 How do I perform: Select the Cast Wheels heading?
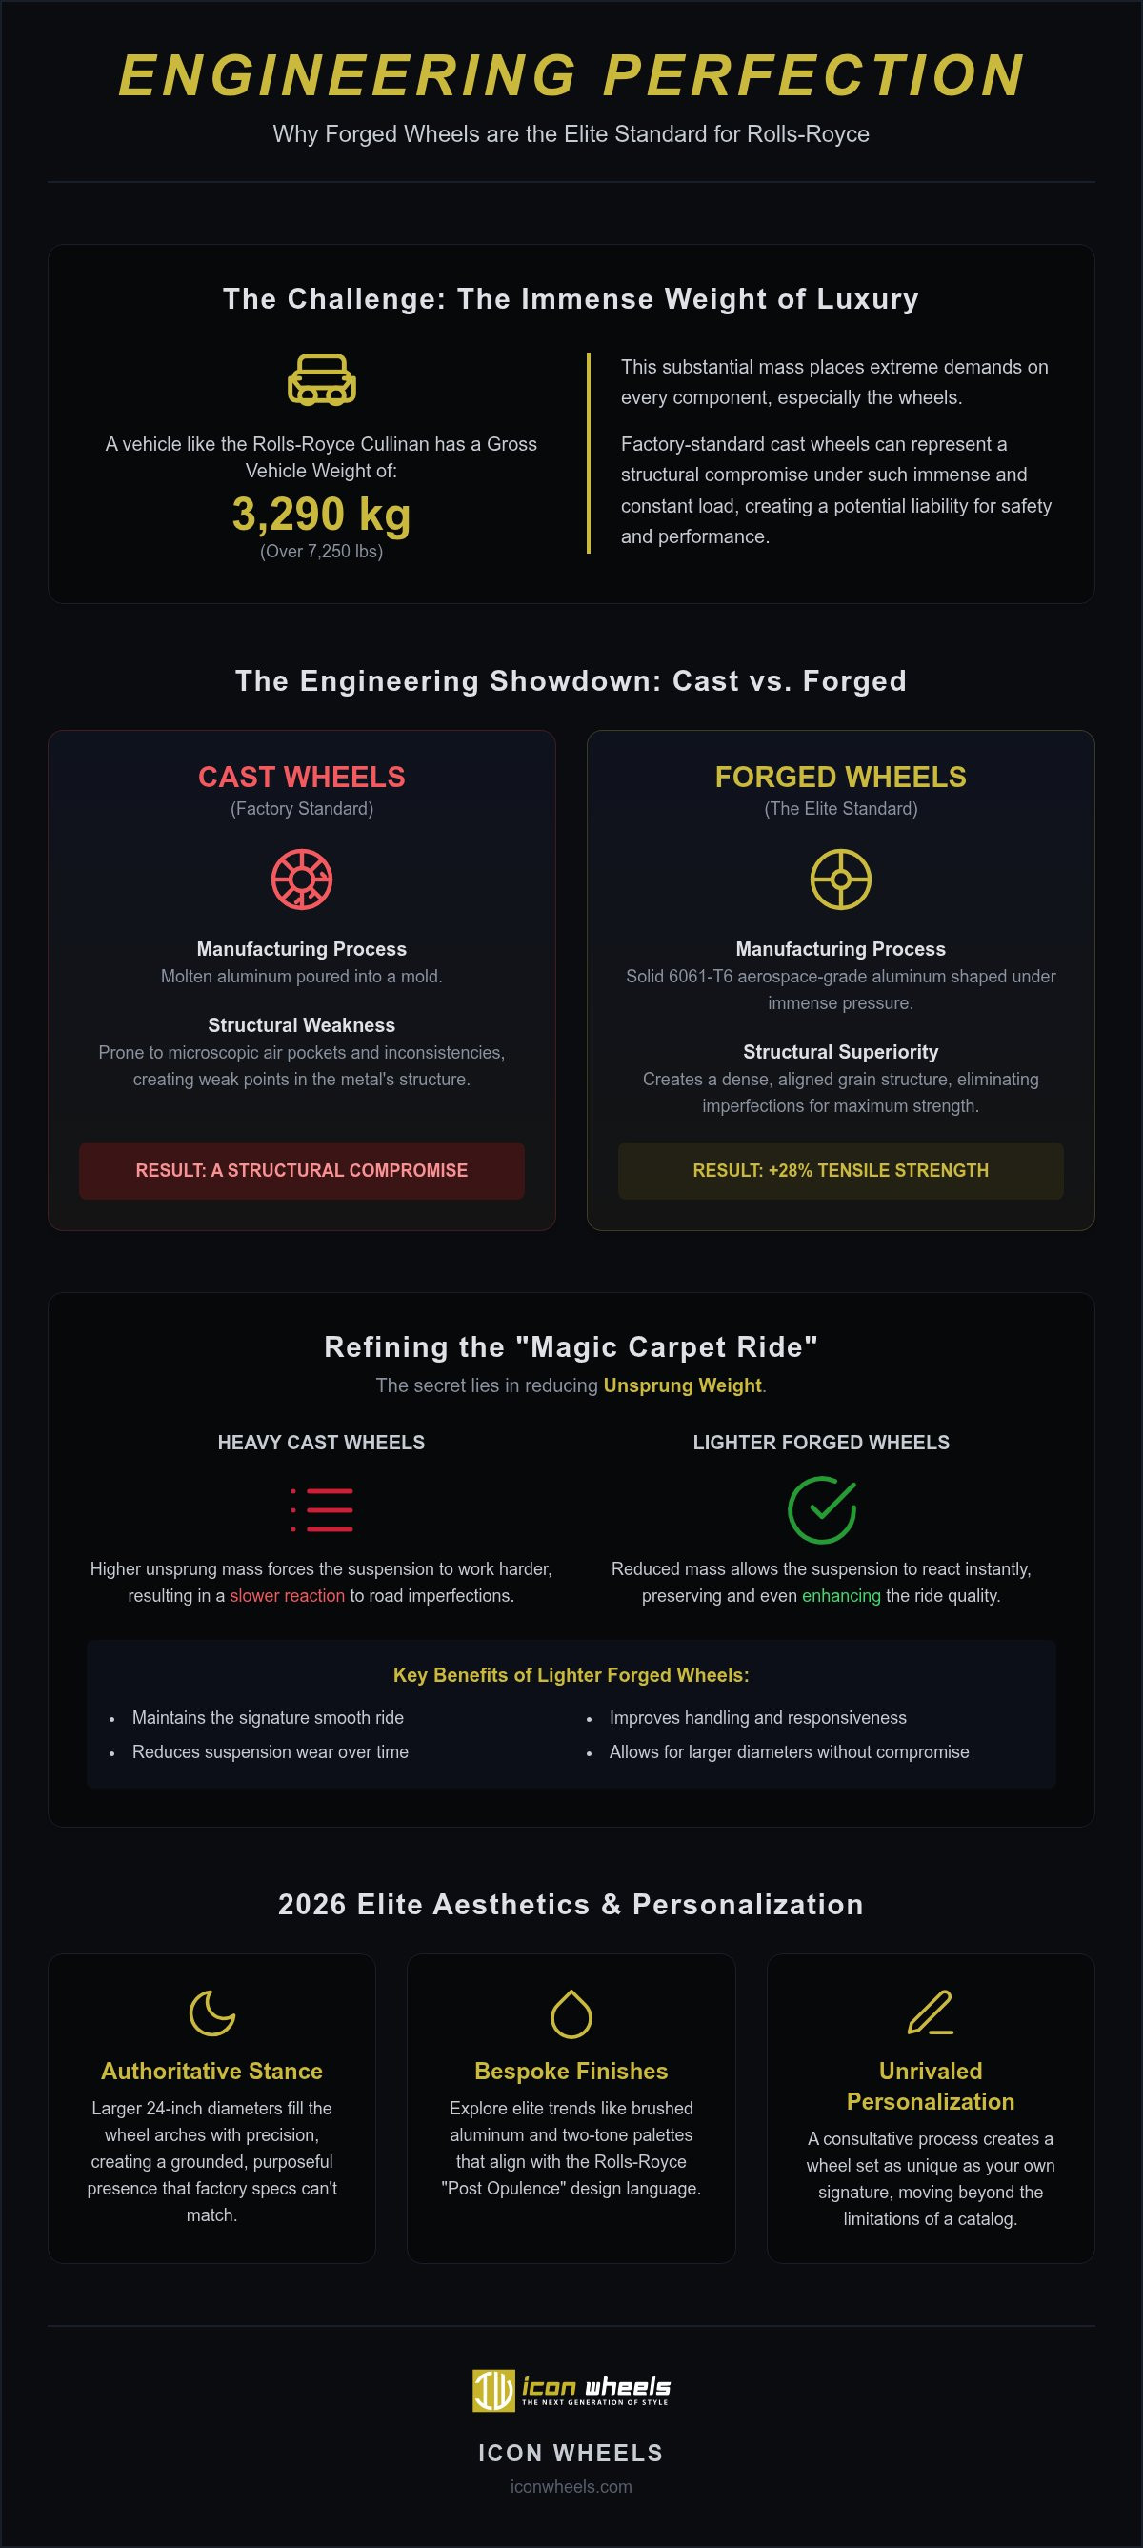pos(302,778)
